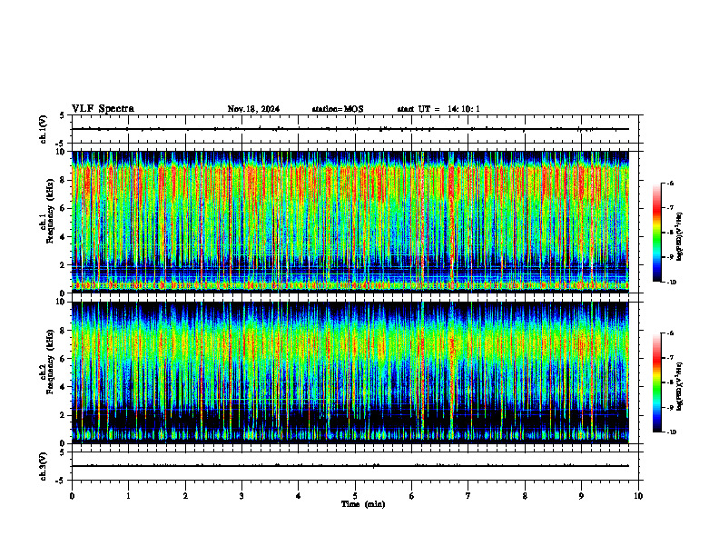Click the "9" minute time-axis tick
Viewport: 719px width, 556px height.
pos(581,496)
